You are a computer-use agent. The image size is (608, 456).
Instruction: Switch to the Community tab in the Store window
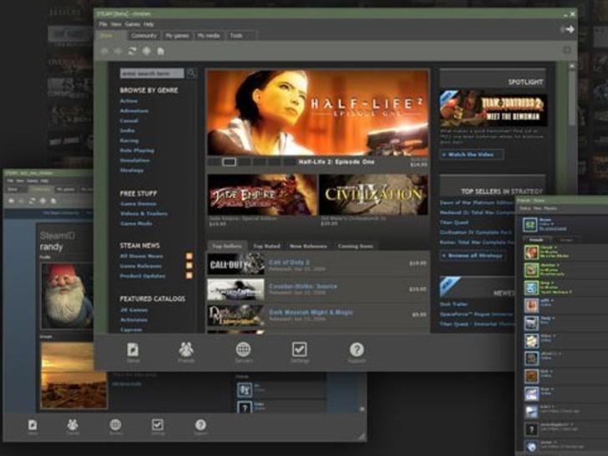(144, 36)
